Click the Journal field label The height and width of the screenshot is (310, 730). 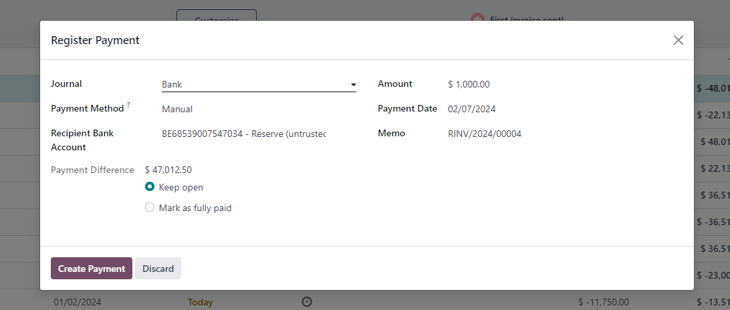[66, 84]
